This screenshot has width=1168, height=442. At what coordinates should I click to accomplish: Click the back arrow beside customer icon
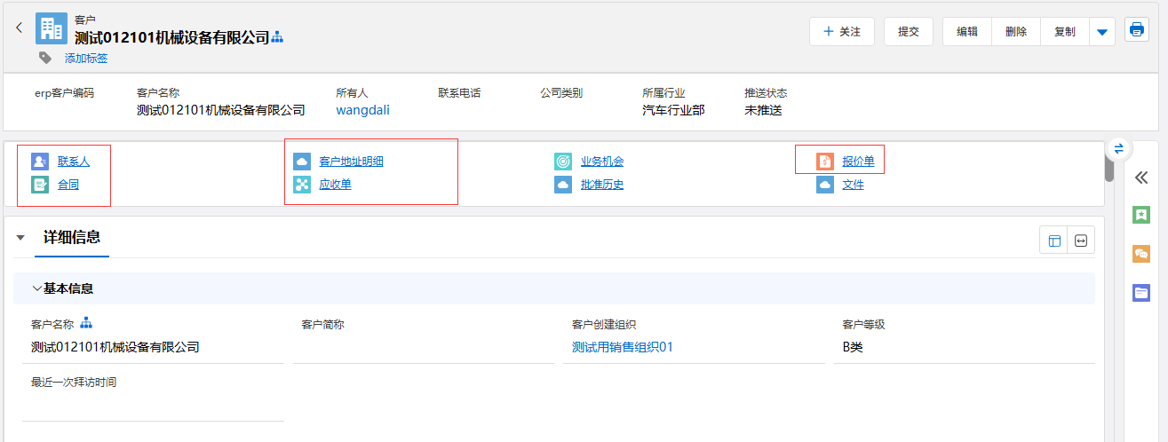pyautogui.click(x=19, y=28)
